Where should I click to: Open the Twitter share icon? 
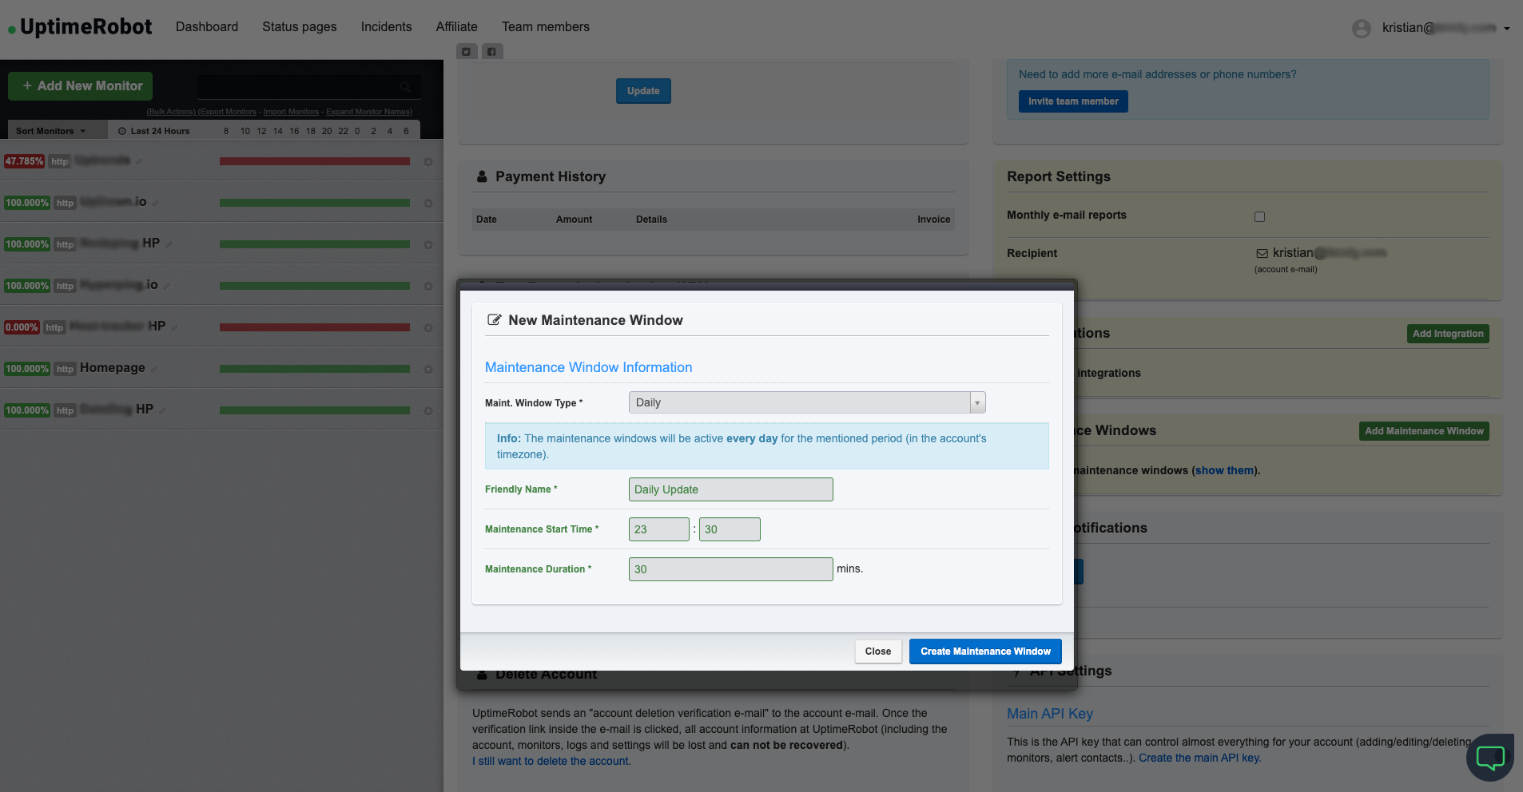(467, 52)
